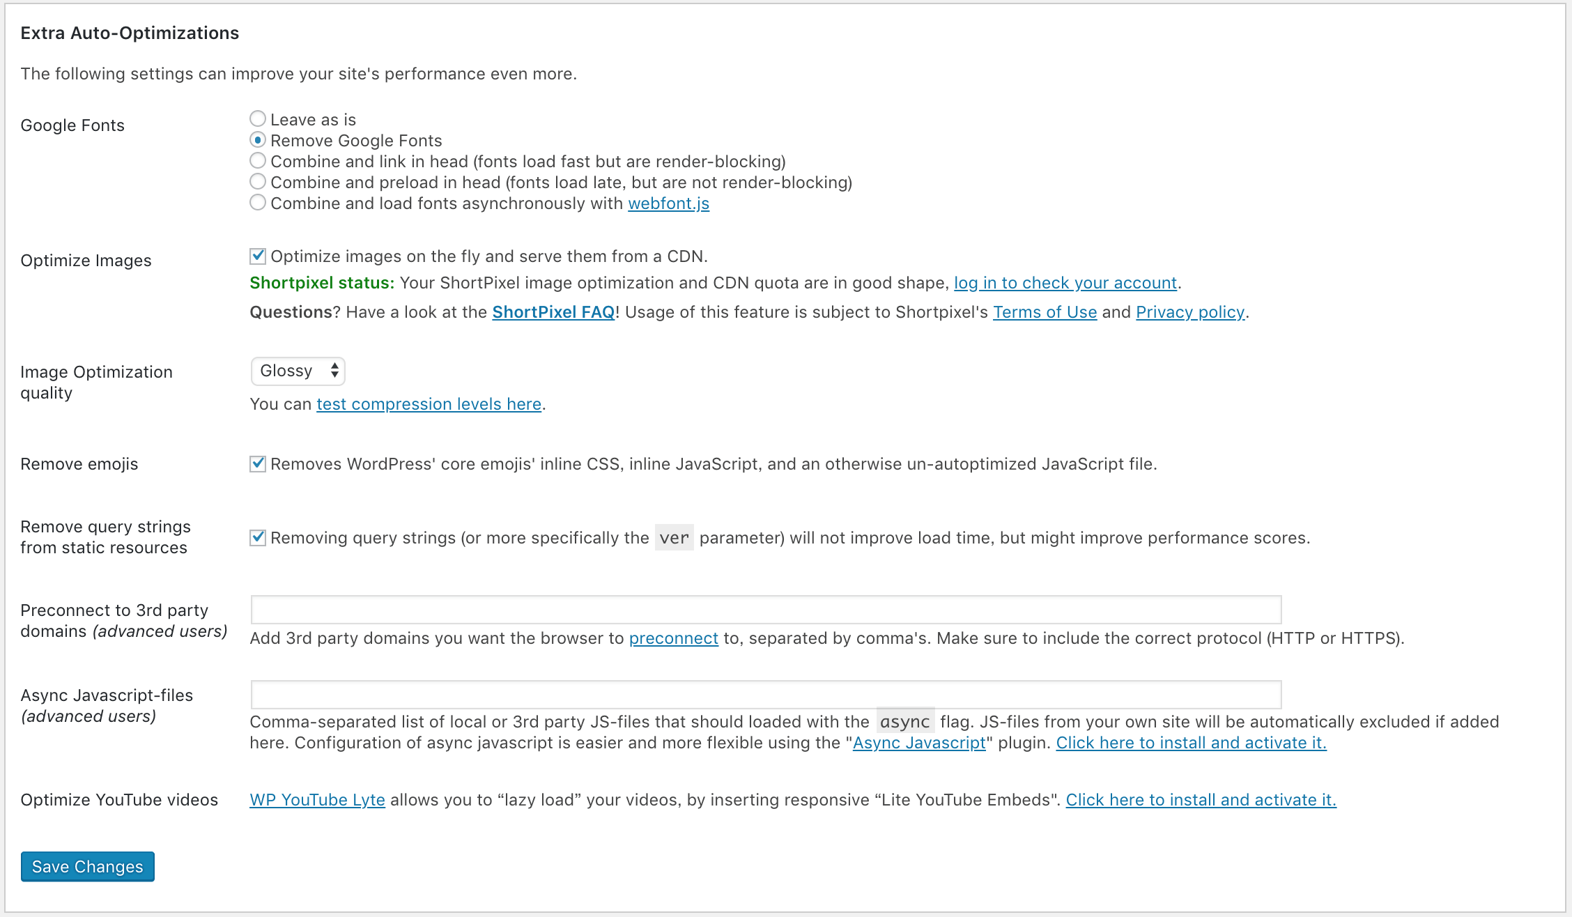
Task: Select 'Combine and link in head' option
Action: click(x=258, y=161)
